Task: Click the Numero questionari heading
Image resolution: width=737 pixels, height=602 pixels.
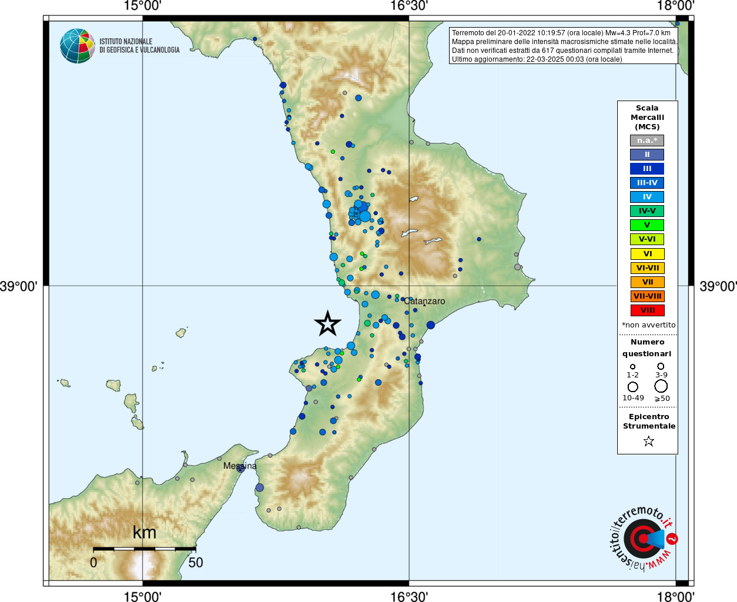Action: [x=647, y=347]
